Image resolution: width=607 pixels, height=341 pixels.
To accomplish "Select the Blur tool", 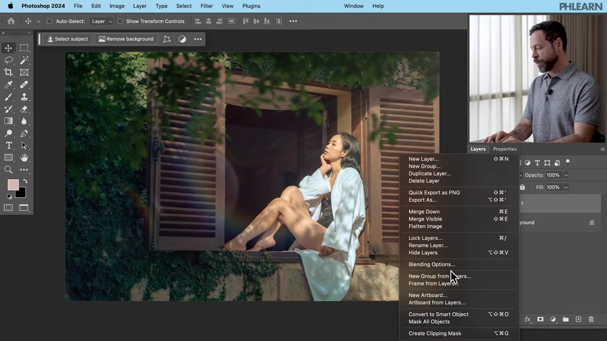I will 24,121.
